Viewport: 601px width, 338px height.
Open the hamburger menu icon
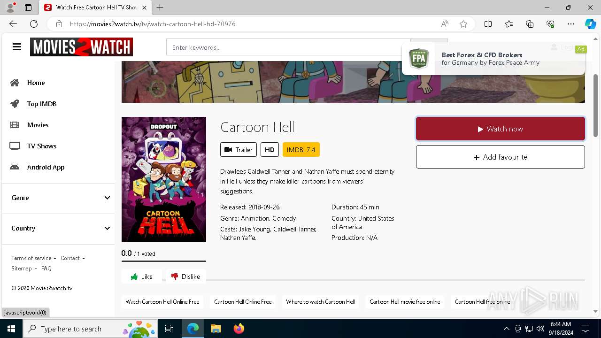tap(17, 47)
